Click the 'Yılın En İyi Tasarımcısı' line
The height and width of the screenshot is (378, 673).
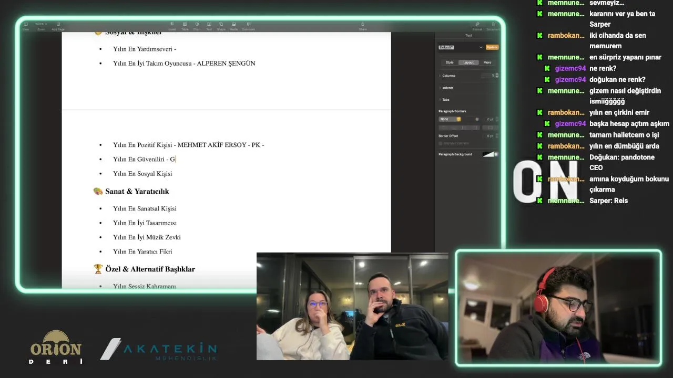[145, 223]
